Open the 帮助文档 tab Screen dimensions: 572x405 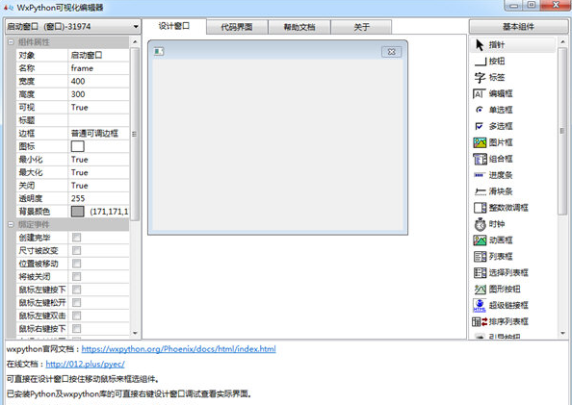299,27
